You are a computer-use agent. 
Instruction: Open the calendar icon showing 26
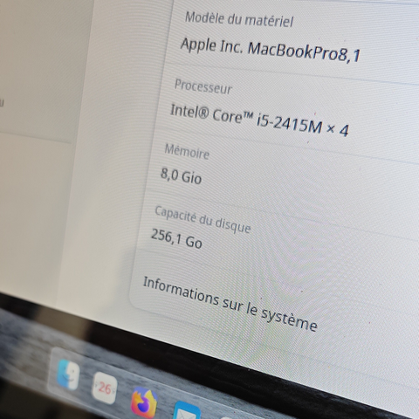[x=105, y=388]
